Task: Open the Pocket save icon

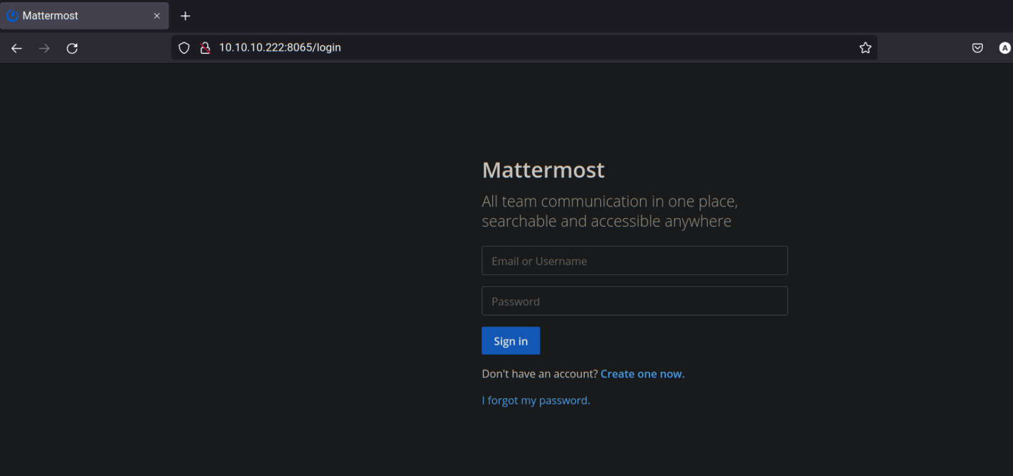Action: click(977, 48)
